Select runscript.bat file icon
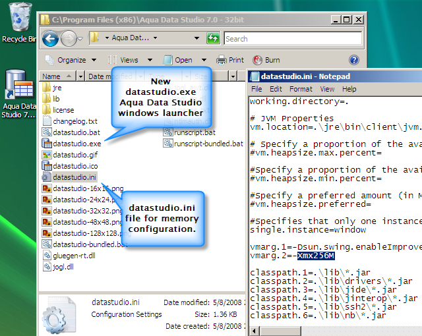The height and width of the screenshot is (336, 422). pos(168,132)
